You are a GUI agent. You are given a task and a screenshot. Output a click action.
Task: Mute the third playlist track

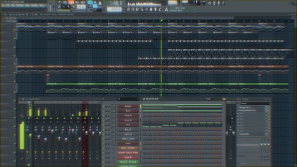(x=14, y=47)
